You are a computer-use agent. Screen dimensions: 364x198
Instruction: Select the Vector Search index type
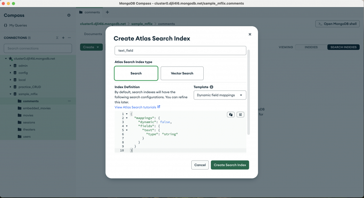click(x=182, y=73)
